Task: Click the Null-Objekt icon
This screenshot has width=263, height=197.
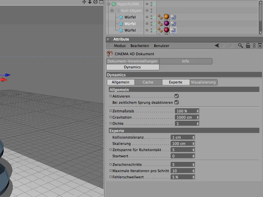Action: pos(118,11)
